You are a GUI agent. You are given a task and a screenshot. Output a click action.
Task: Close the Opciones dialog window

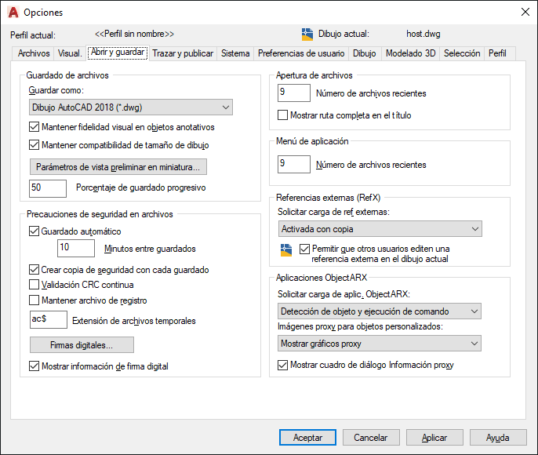[523, 12]
